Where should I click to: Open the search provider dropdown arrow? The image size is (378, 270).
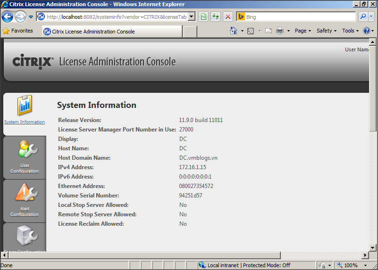(x=371, y=17)
